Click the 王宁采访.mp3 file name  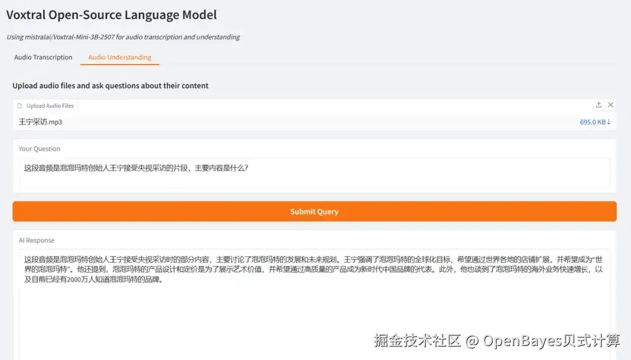click(40, 122)
